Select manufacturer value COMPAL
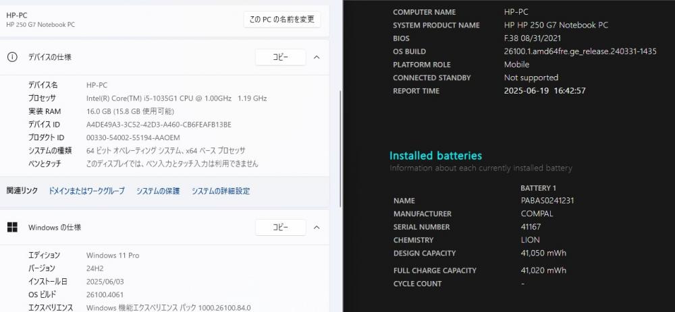The height and width of the screenshot is (312, 675). tap(537, 214)
